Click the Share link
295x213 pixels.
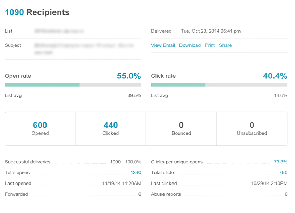[225, 45]
